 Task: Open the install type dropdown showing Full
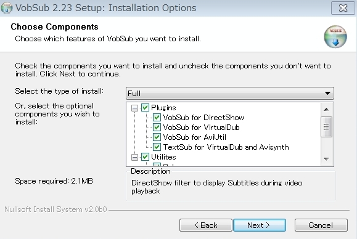coord(230,93)
